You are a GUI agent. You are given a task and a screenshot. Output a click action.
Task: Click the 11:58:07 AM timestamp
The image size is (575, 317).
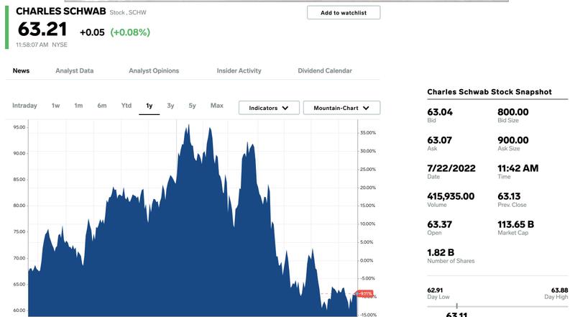click(32, 45)
